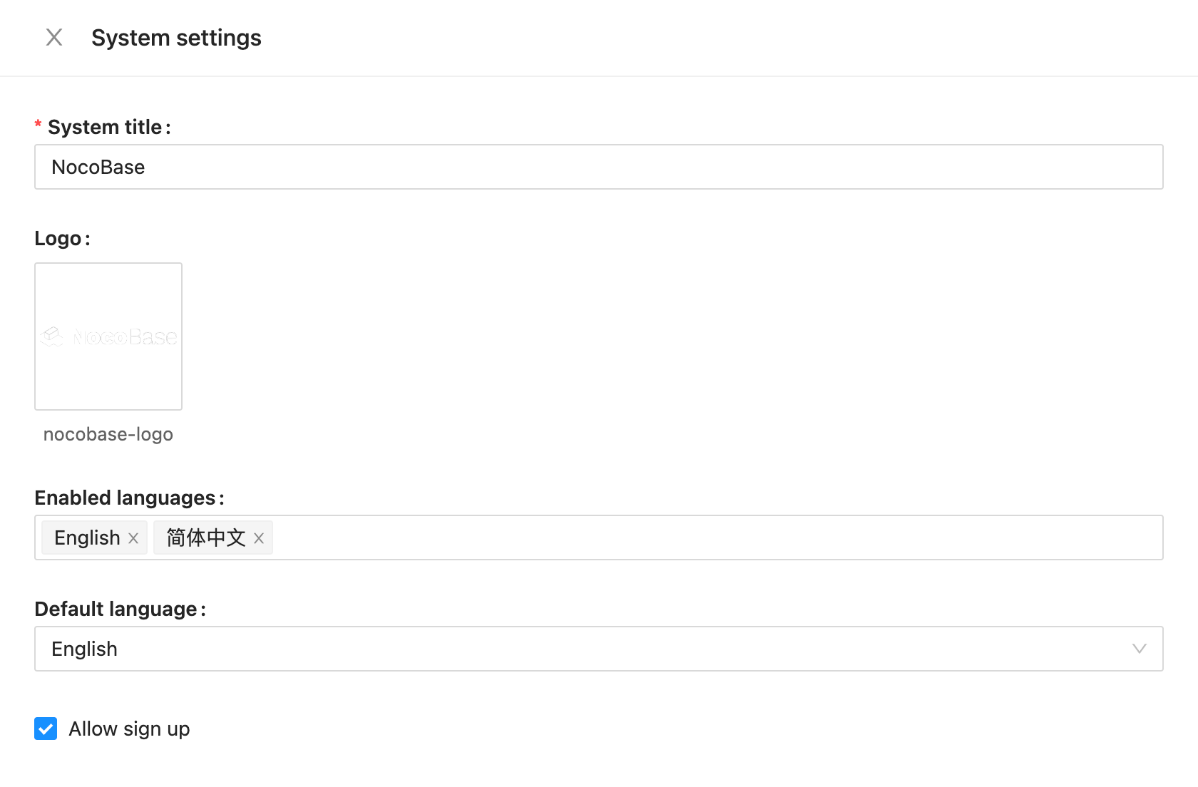Click the System title field label
1198x787 pixels.
[105, 127]
